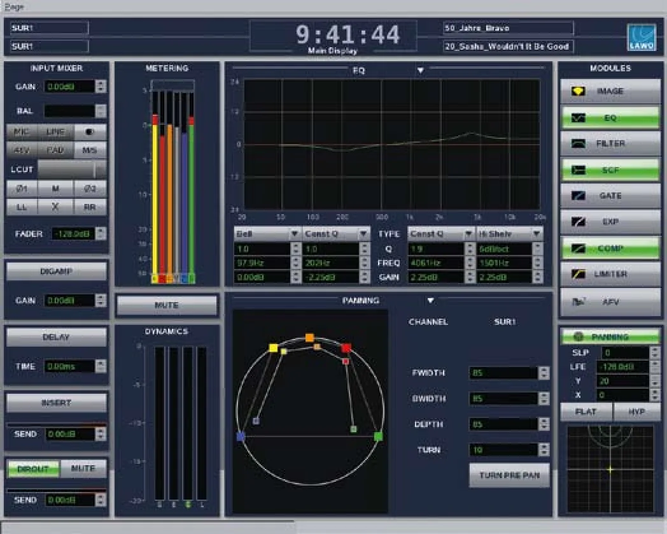The image size is (667, 534).
Task: Click the DIGAMP GAIN value field
Action: pyautogui.click(x=69, y=301)
